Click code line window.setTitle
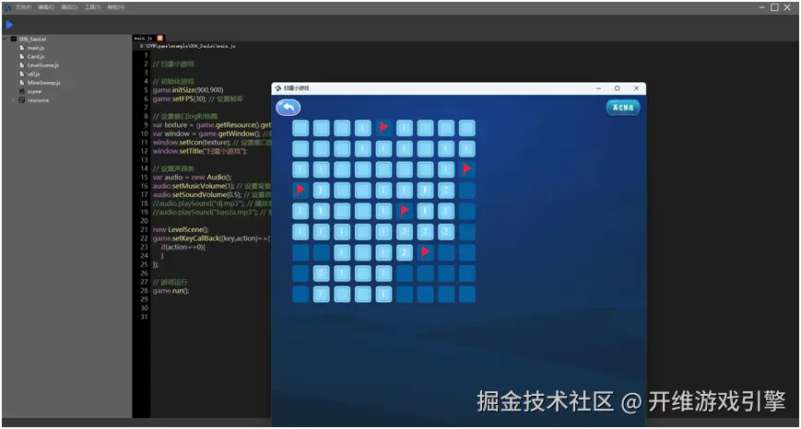 click(200, 151)
